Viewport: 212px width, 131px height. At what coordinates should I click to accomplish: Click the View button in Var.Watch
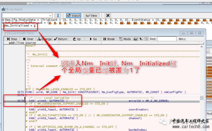91,15
